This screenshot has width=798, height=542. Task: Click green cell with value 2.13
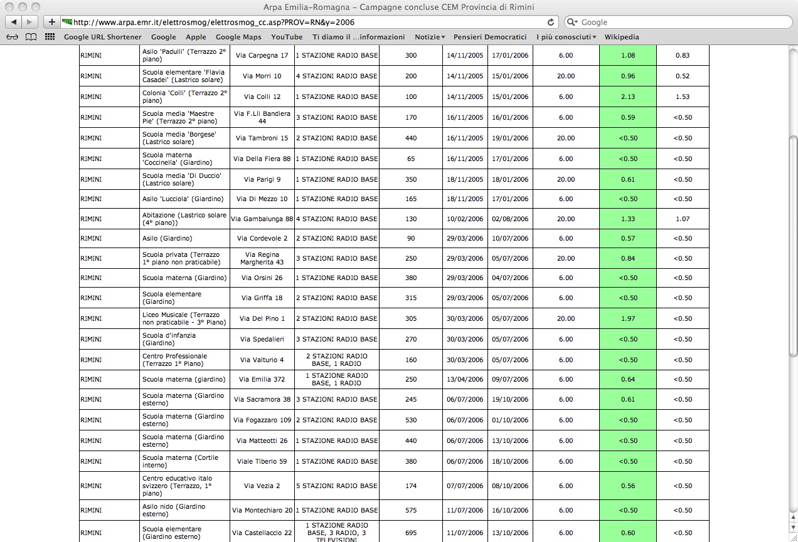(x=627, y=96)
